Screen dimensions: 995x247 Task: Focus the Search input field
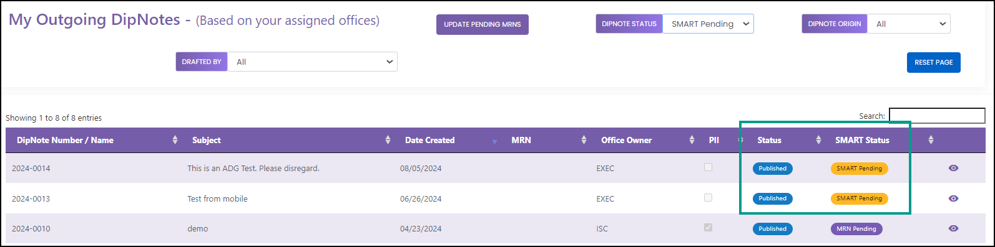(937, 116)
